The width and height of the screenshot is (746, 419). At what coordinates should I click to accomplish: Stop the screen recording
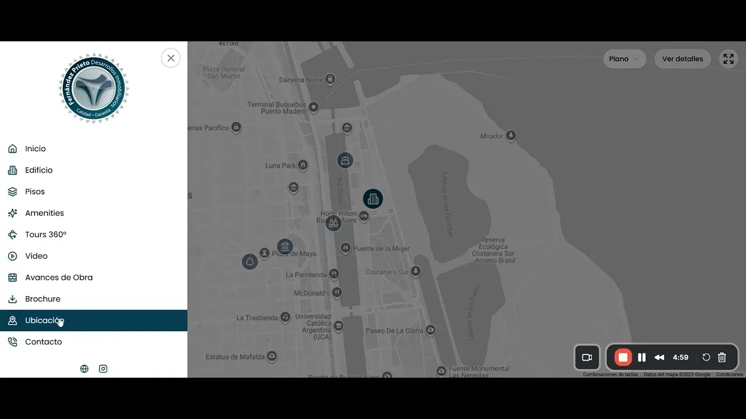tap(623, 357)
